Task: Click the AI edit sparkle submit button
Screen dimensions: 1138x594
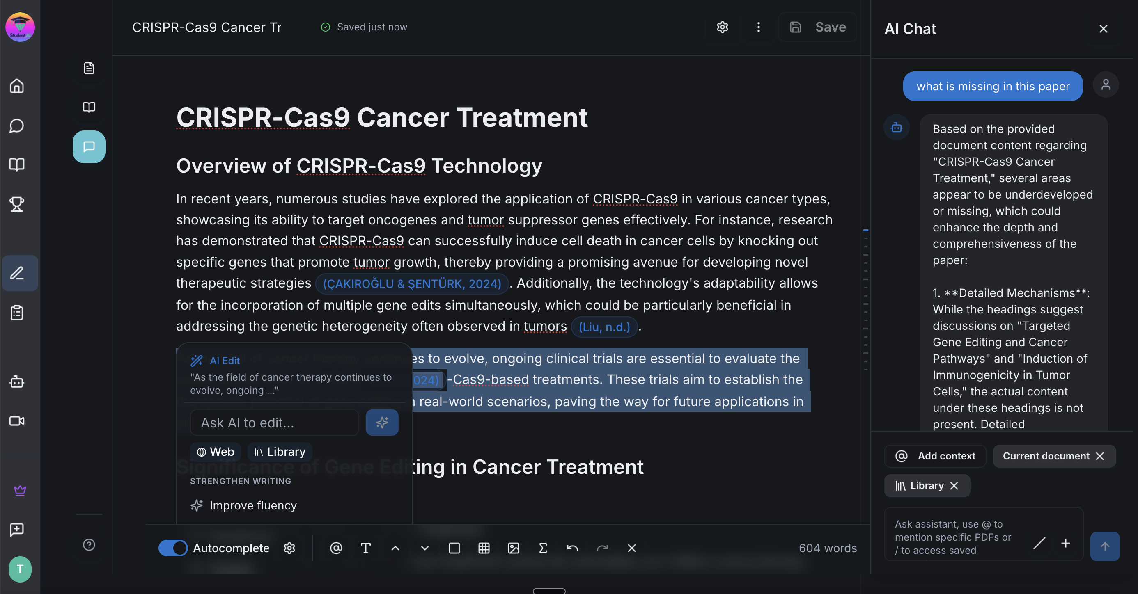Action: tap(382, 423)
